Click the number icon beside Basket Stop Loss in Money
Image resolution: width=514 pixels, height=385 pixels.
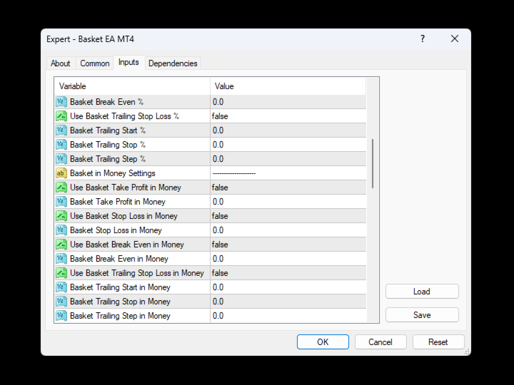pos(61,230)
